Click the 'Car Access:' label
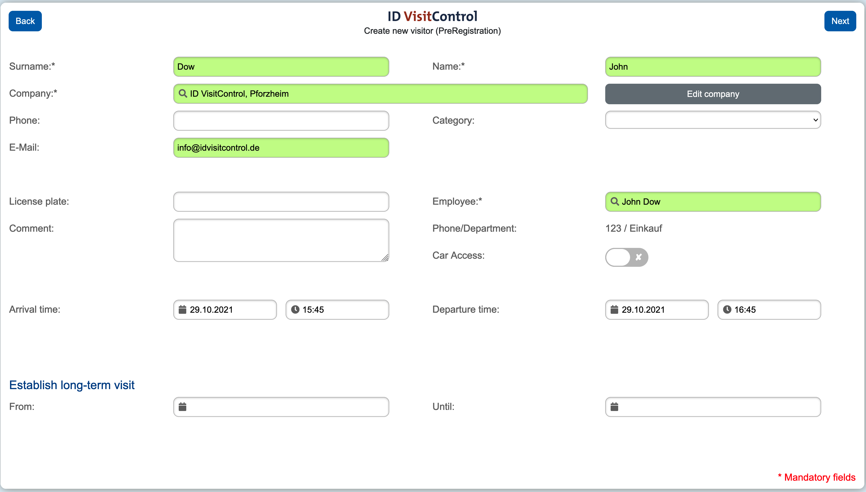The height and width of the screenshot is (492, 866). pos(458,255)
